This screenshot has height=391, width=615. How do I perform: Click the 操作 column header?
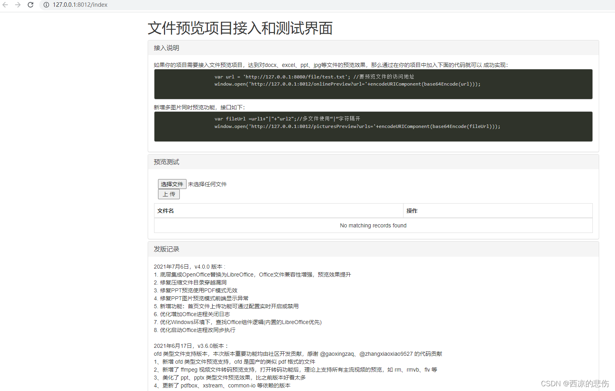[x=498, y=211]
